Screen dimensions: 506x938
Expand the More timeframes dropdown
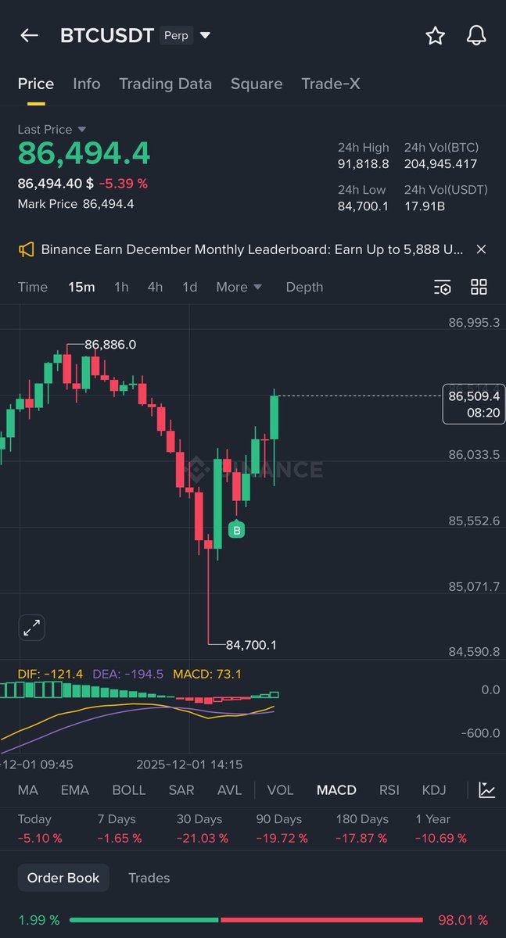tap(239, 287)
